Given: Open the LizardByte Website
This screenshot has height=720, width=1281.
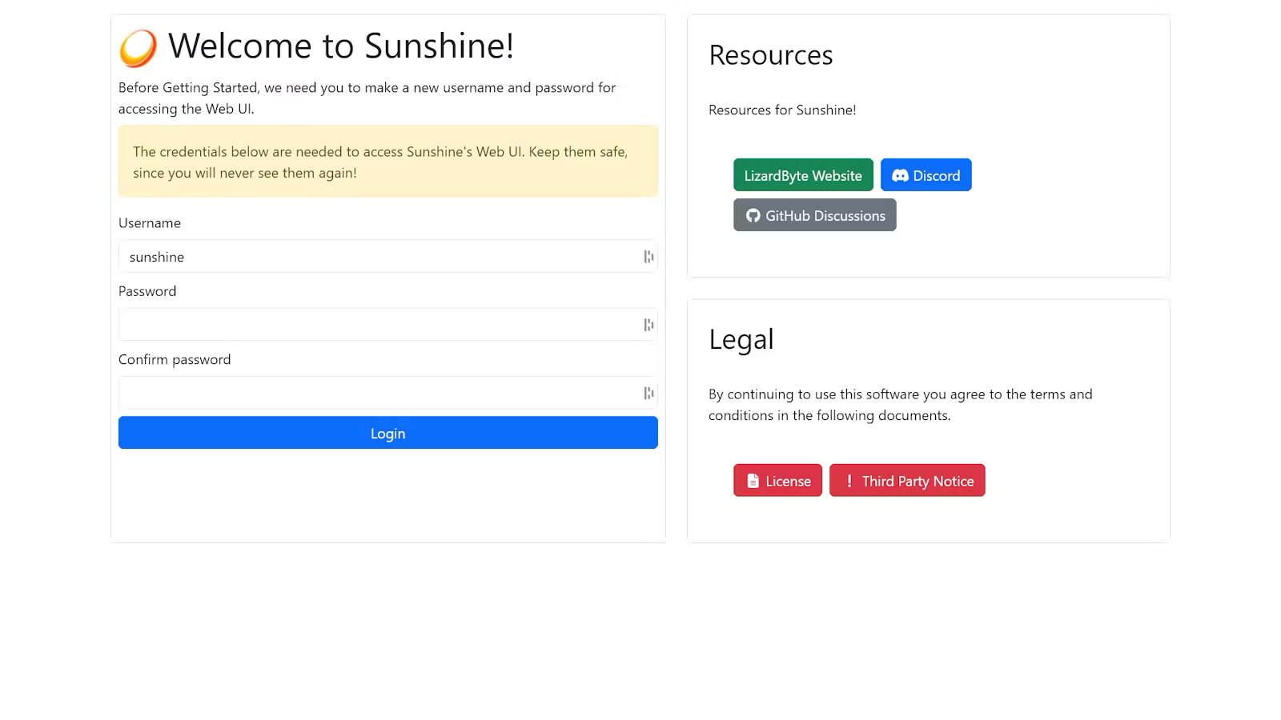Looking at the screenshot, I should coord(802,174).
